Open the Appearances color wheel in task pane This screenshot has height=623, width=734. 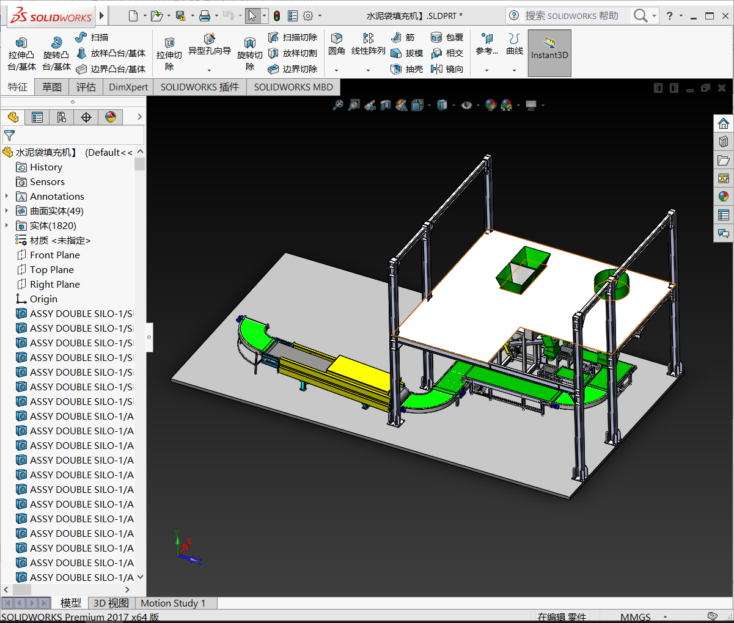(724, 197)
